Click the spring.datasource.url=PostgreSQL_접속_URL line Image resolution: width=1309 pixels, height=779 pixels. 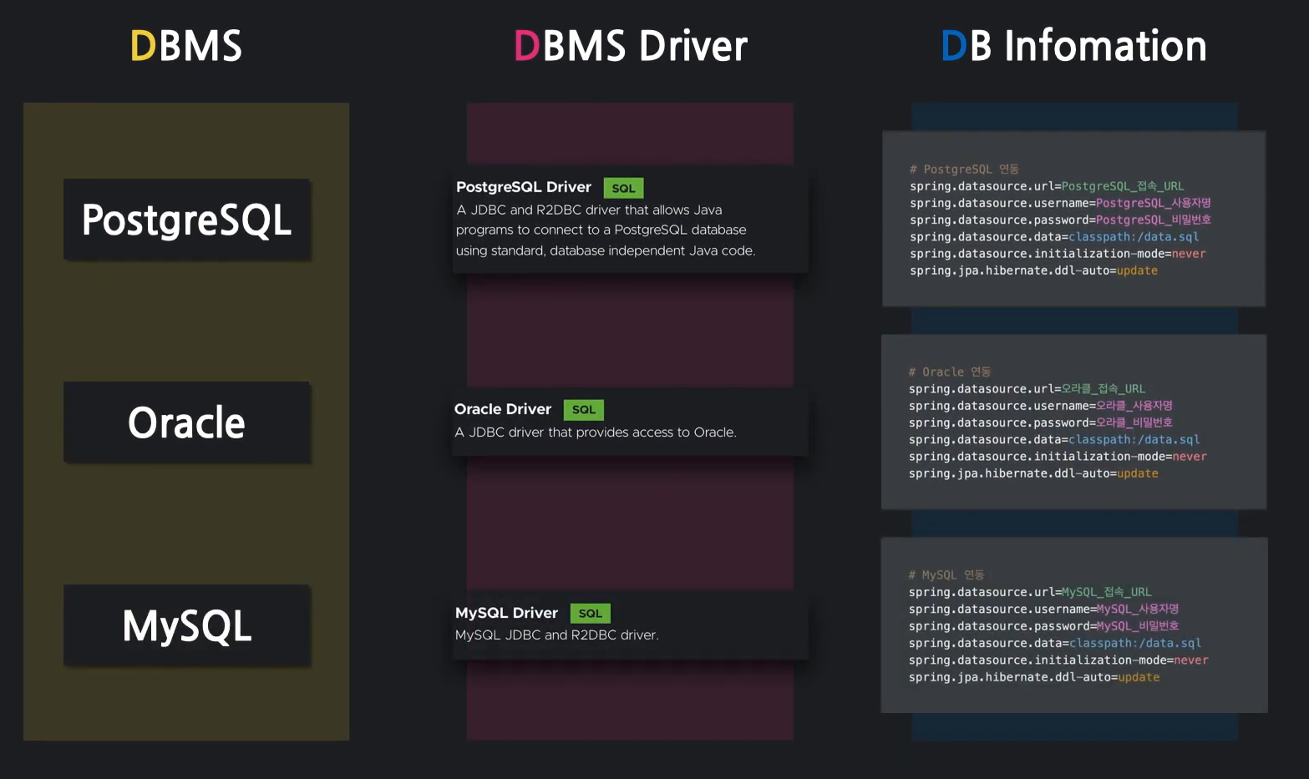coord(1047,186)
